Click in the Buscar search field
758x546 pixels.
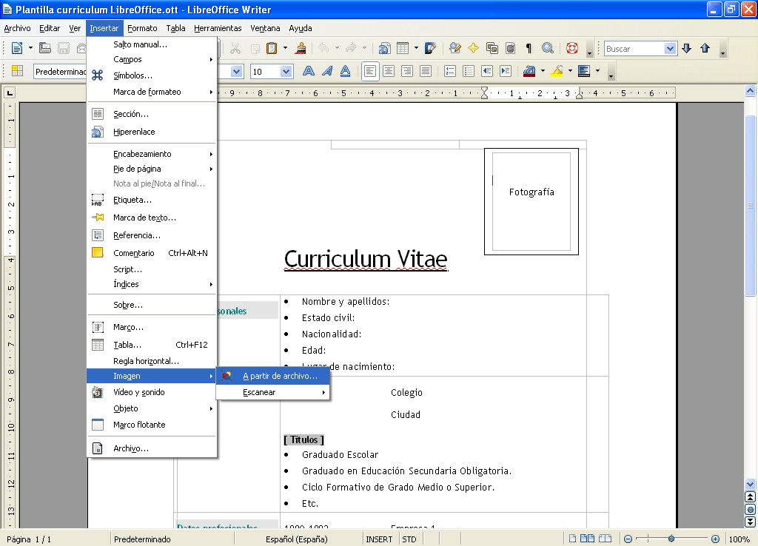coord(634,48)
